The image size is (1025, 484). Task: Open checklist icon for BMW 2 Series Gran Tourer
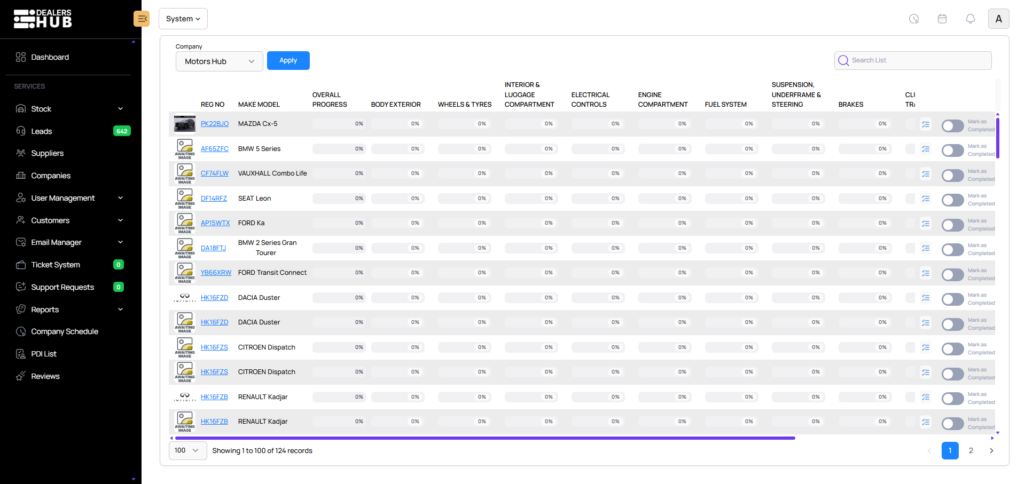pyautogui.click(x=926, y=249)
